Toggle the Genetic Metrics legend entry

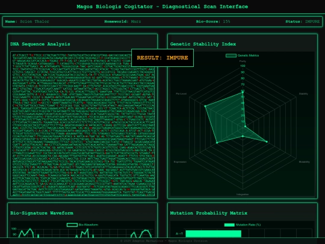243,55
